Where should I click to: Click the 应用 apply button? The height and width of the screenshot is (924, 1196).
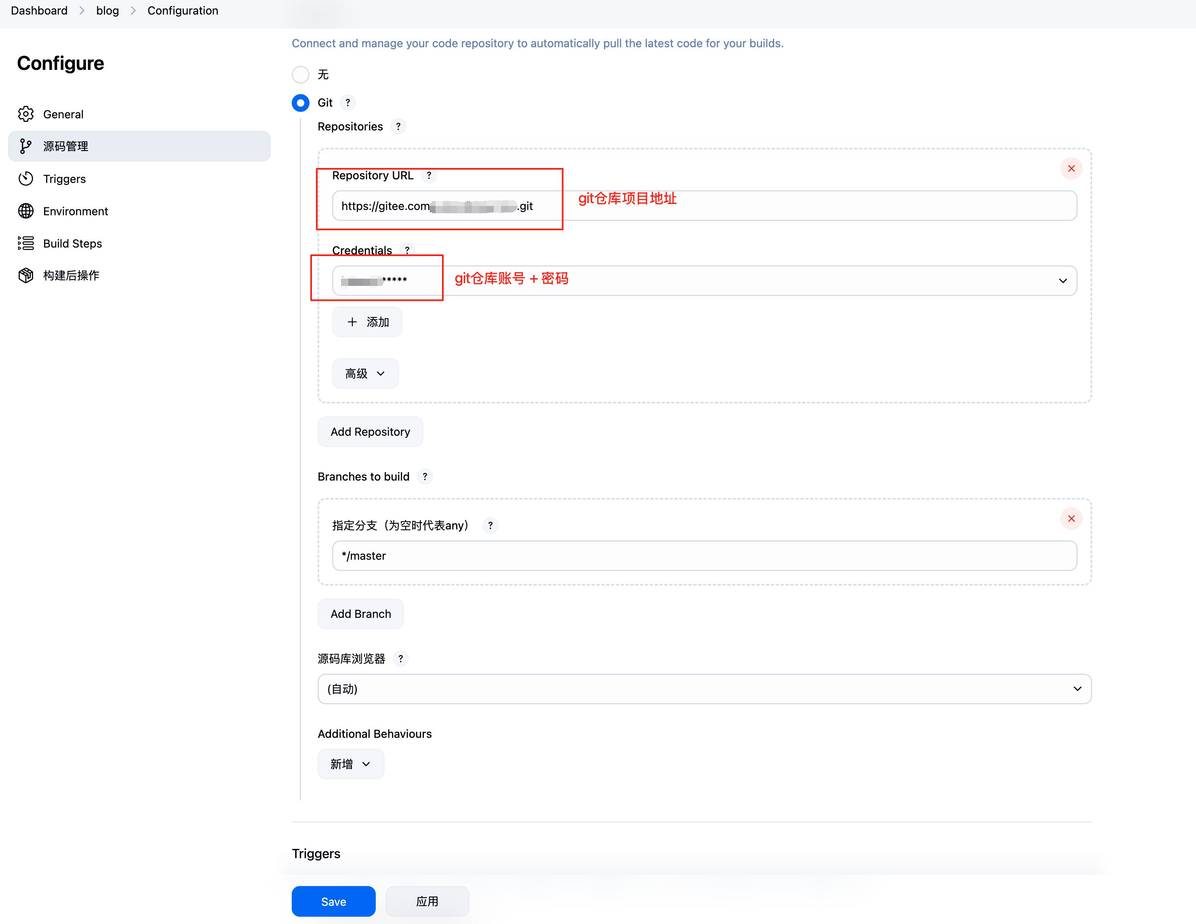(427, 901)
